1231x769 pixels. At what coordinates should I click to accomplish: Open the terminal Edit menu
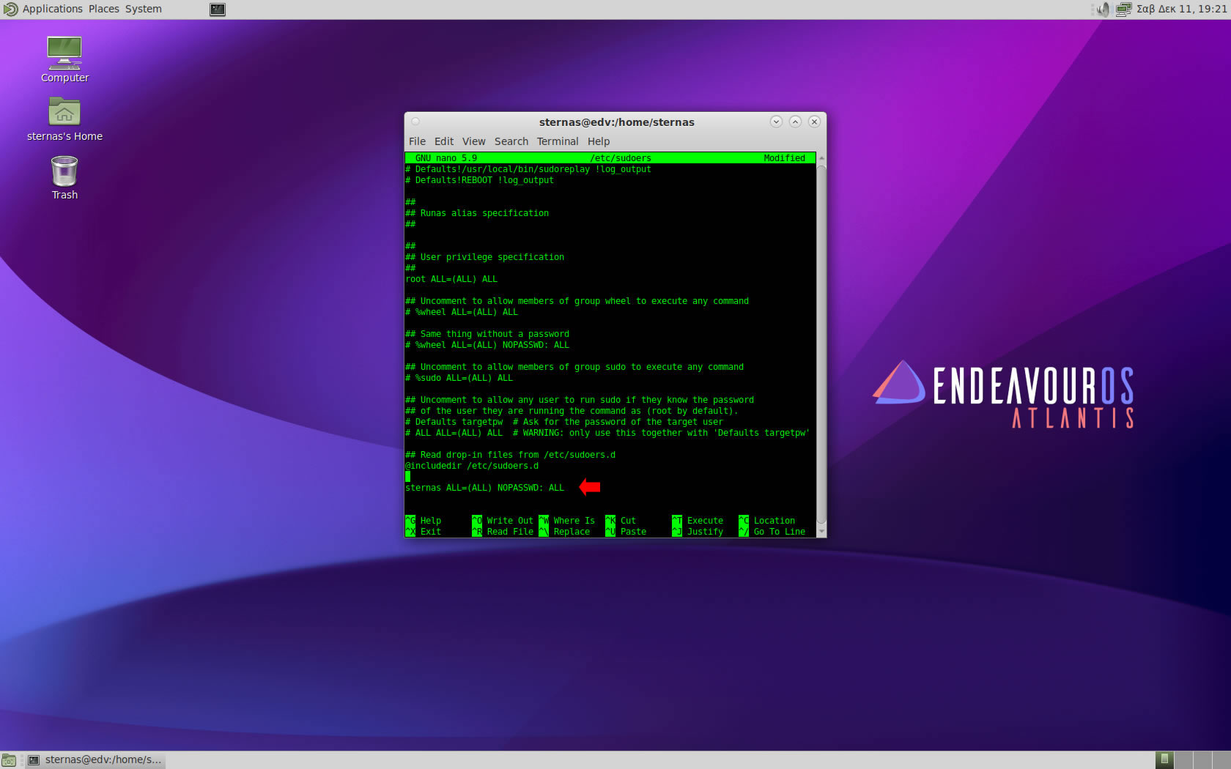click(x=443, y=141)
